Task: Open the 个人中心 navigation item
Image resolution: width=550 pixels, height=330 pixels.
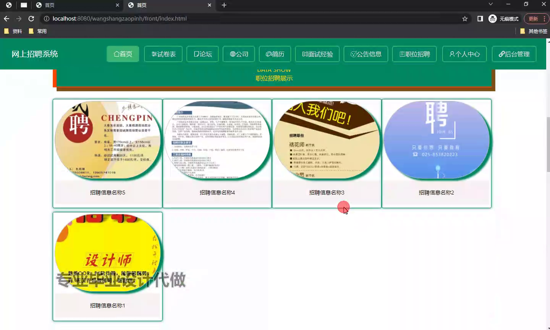Action: pos(464,54)
